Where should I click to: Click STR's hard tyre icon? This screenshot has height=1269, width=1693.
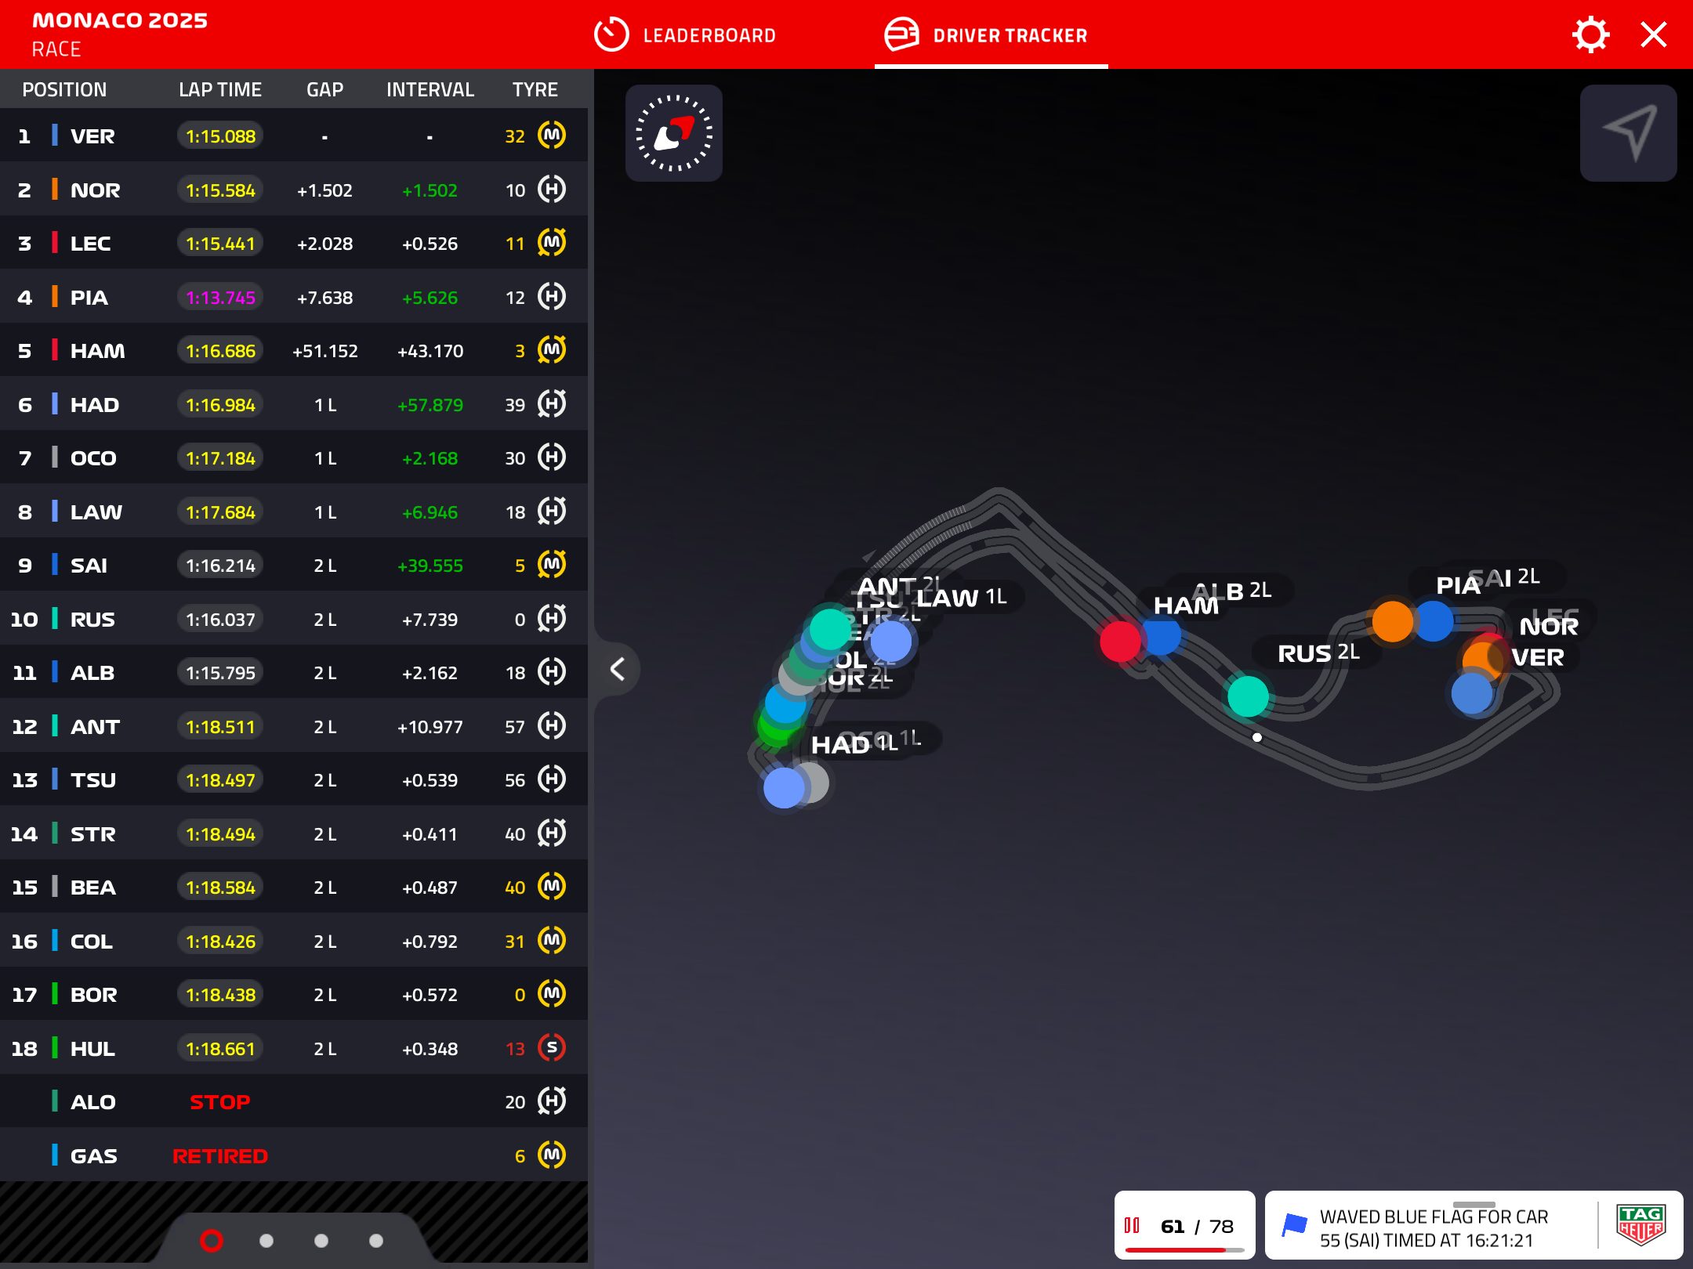[x=552, y=833]
